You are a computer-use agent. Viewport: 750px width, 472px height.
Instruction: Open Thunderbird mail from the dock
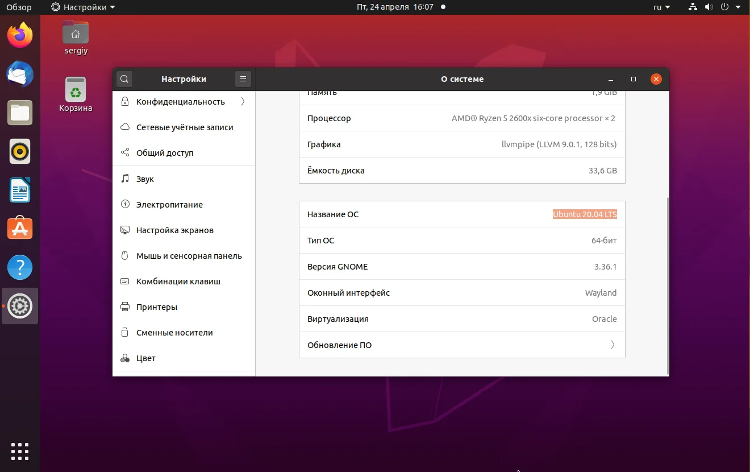(x=20, y=74)
